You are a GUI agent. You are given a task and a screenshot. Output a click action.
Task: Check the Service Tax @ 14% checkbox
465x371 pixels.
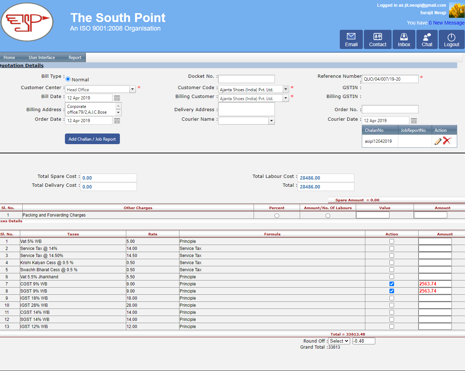point(392,249)
